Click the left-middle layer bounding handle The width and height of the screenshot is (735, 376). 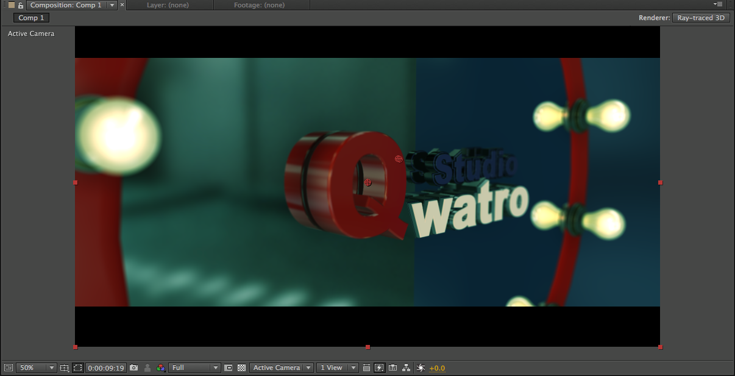75,182
